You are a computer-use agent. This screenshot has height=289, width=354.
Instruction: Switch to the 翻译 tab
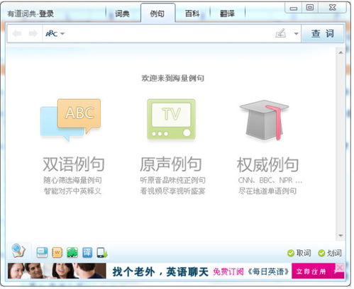(227, 13)
